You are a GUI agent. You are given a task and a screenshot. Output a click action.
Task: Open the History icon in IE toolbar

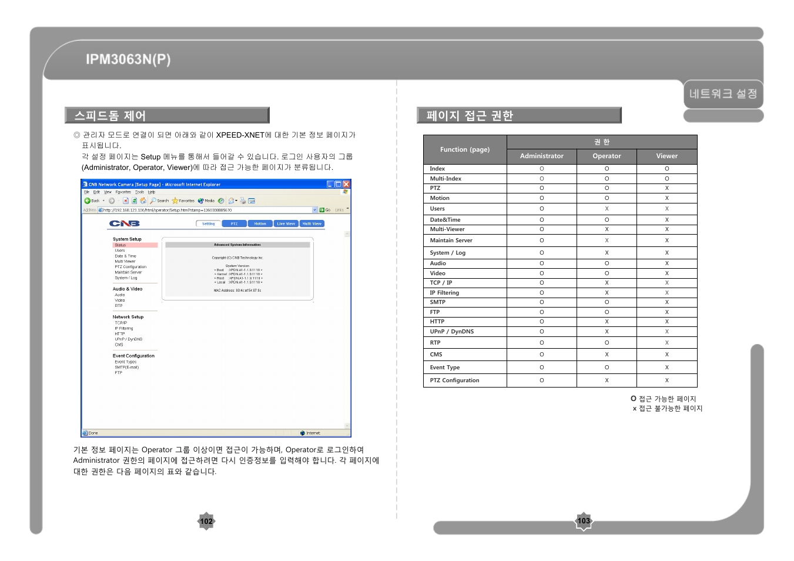(x=221, y=201)
